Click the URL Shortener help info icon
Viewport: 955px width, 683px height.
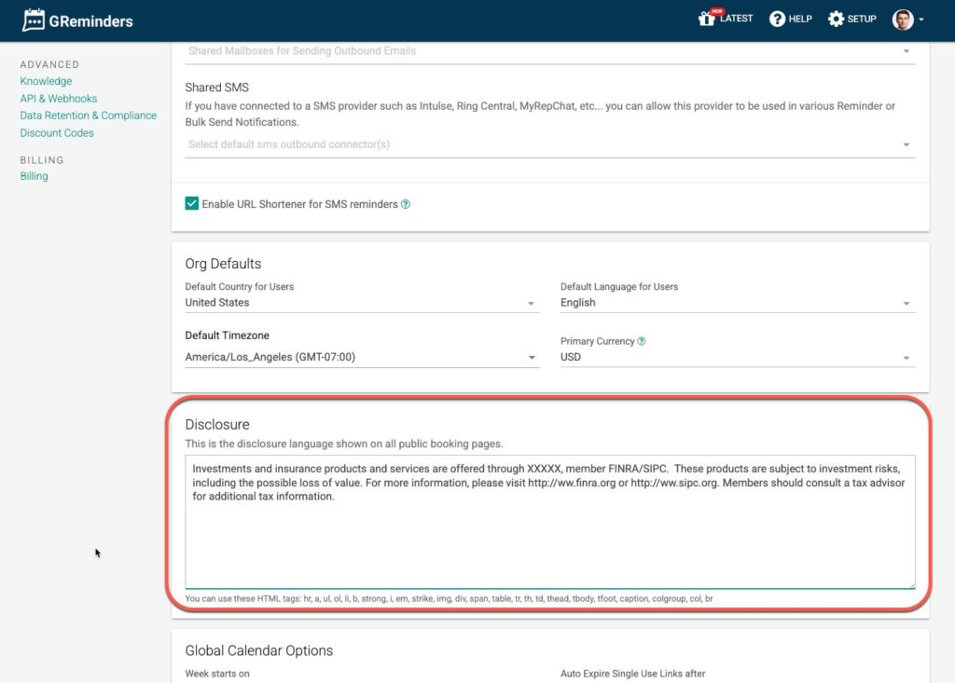pyautogui.click(x=406, y=204)
